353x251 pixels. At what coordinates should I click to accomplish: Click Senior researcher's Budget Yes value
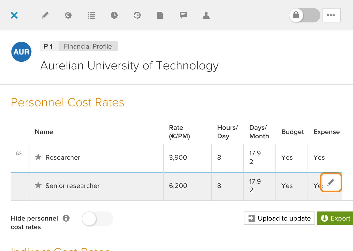pyautogui.click(x=287, y=186)
